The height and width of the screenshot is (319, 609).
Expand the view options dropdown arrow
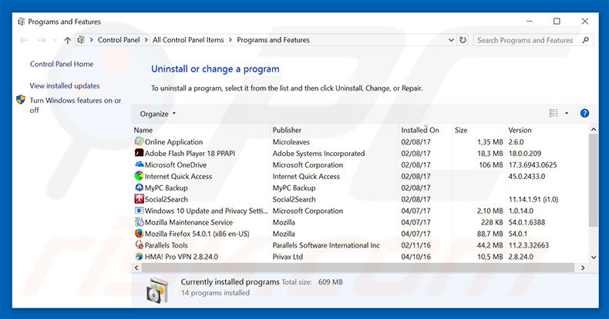pos(567,113)
